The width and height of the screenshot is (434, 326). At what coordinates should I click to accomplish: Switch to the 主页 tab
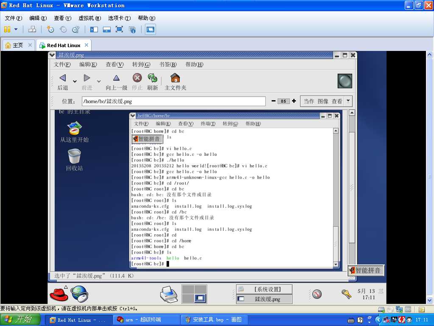click(x=18, y=45)
